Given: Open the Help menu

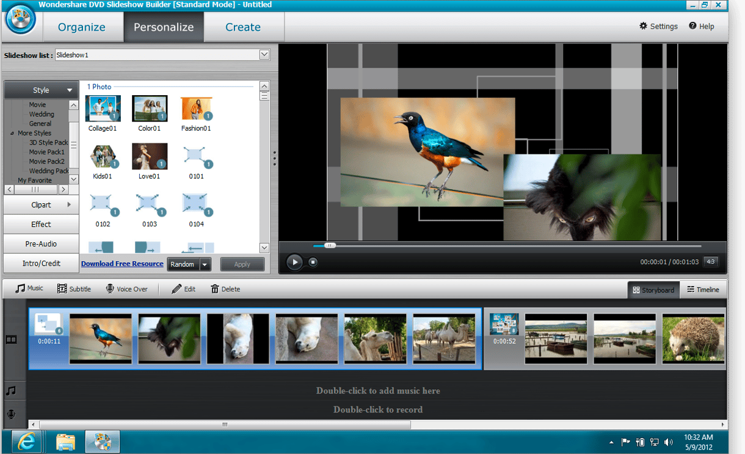Looking at the screenshot, I should click(x=701, y=26).
